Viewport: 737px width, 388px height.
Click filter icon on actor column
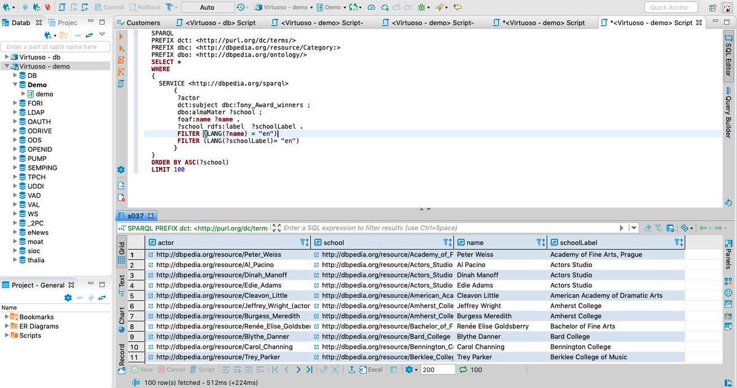tap(303, 243)
